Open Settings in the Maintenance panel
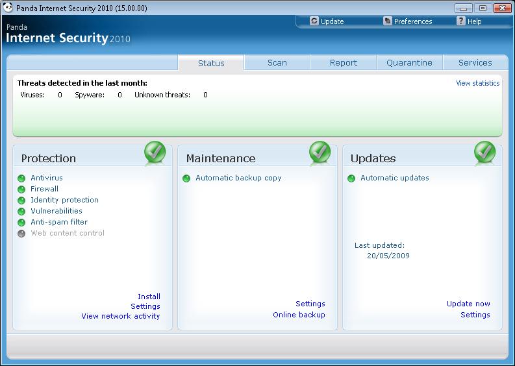The width and height of the screenshot is (515, 366). 310,304
